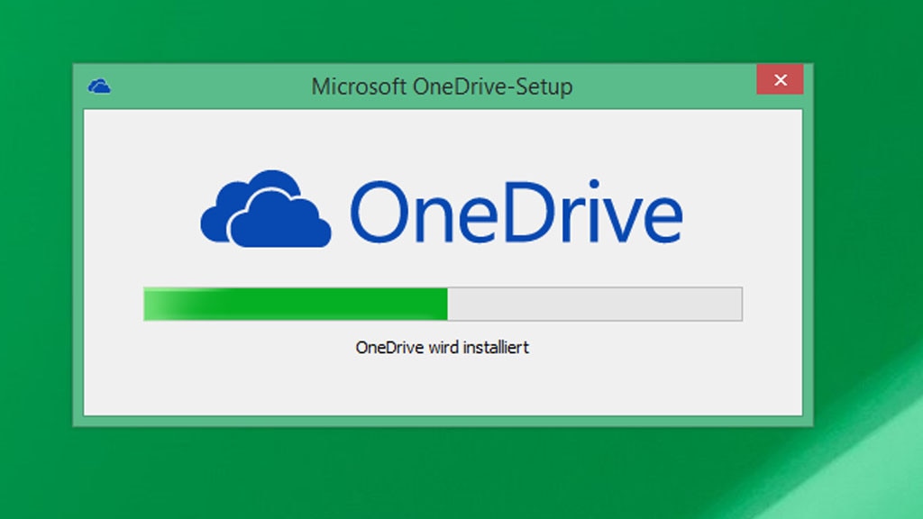This screenshot has height=519, width=923.
Task: Click the "OneDrive wird installiert" status text
Action: [442, 348]
